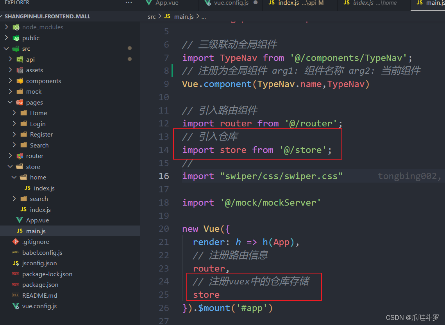Click the npm icon beside package-lock.json
445x325 pixels.
coord(16,274)
